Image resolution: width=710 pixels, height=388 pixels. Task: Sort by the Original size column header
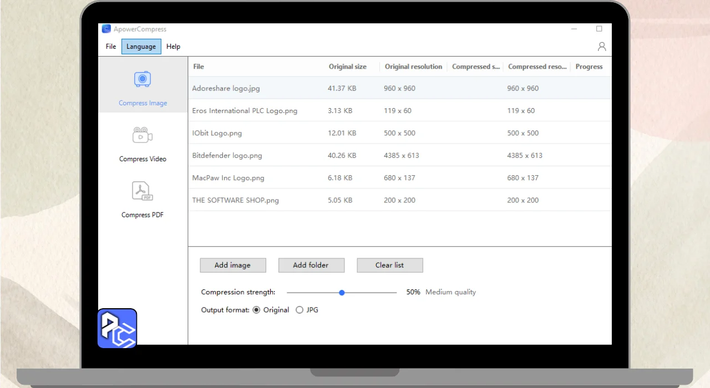coord(347,67)
